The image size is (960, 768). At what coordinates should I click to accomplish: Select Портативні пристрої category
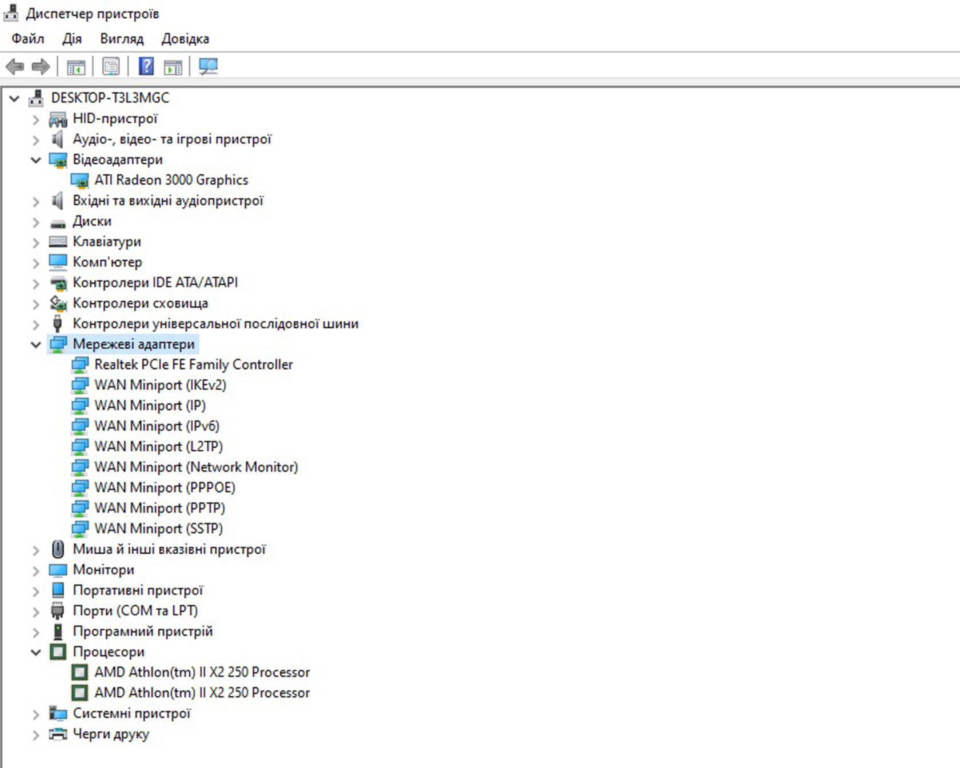pos(138,590)
